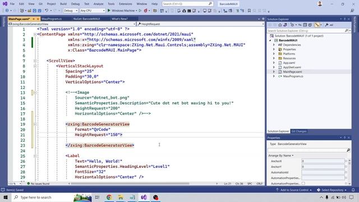Select MainPage.xaml in Solution Explorer
Screen dimensions: 359x202
292,72
